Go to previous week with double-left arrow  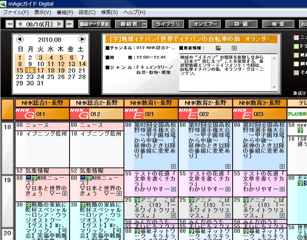[10, 24]
